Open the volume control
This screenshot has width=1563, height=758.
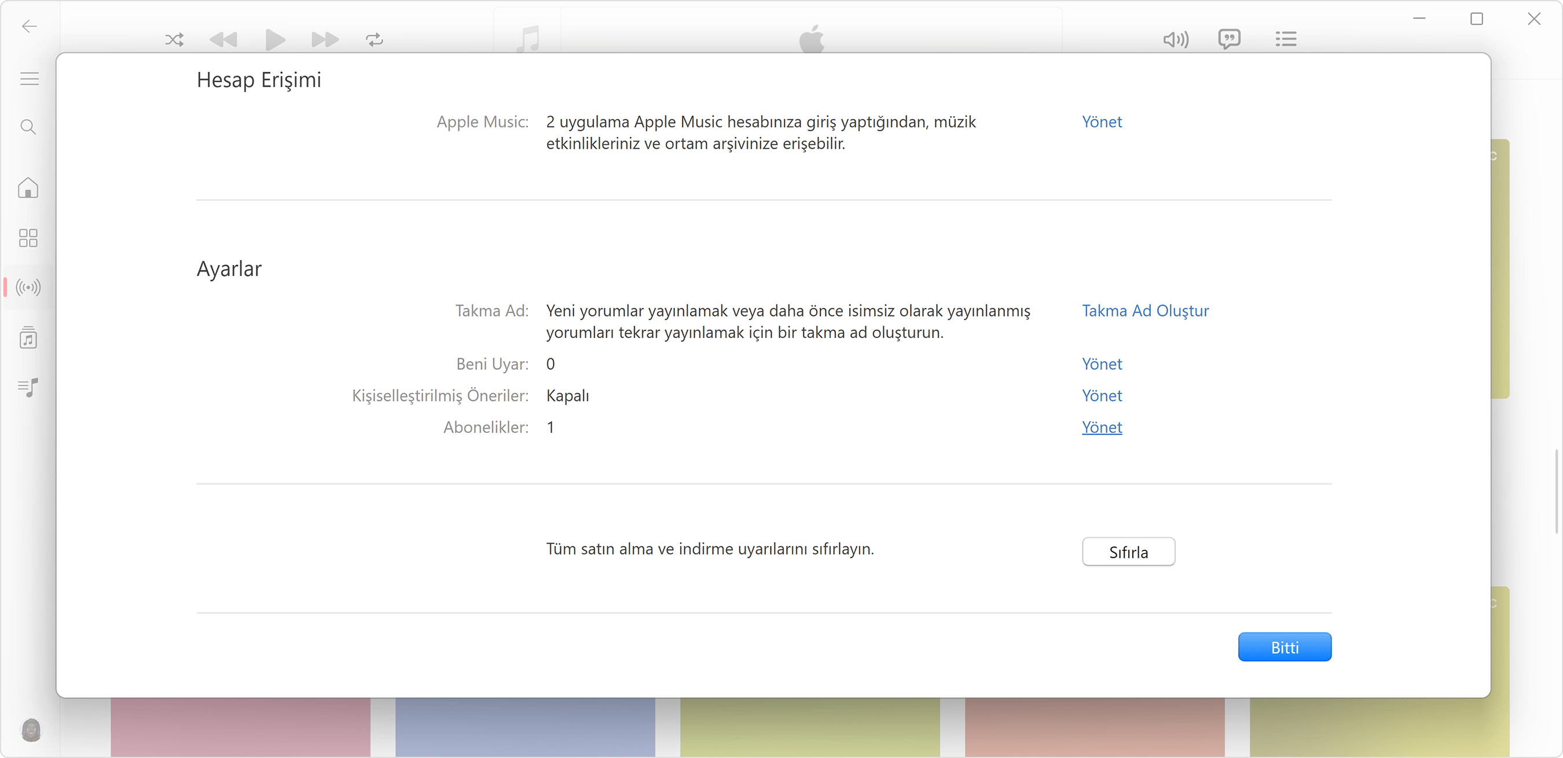tap(1176, 39)
